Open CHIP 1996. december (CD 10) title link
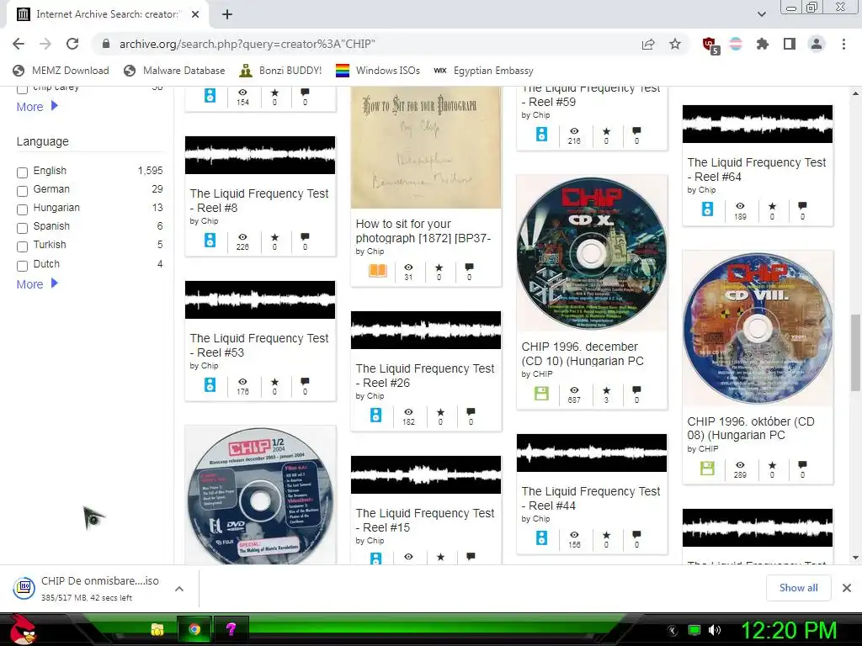This screenshot has height=646, width=862. coord(583,354)
